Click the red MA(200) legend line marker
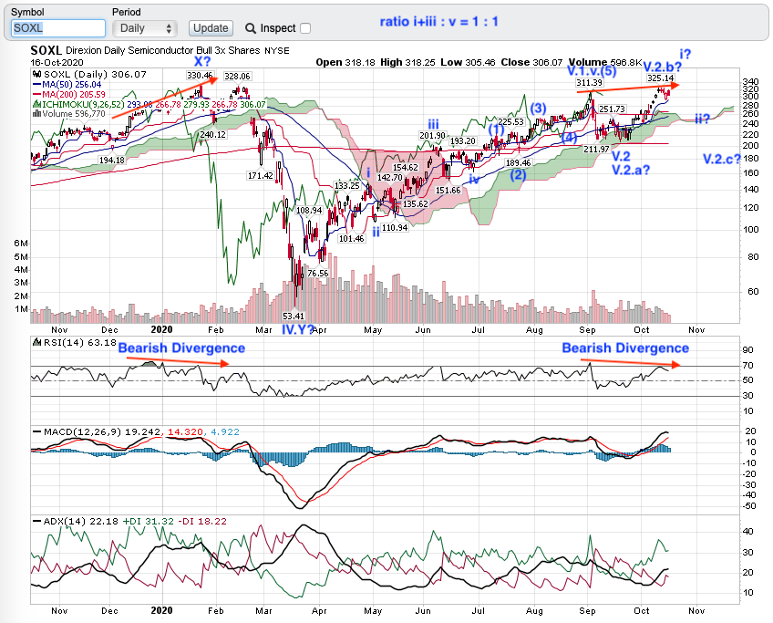The height and width of the screenshot is (623, 773). pyautogui.click(x=34, y=95)
